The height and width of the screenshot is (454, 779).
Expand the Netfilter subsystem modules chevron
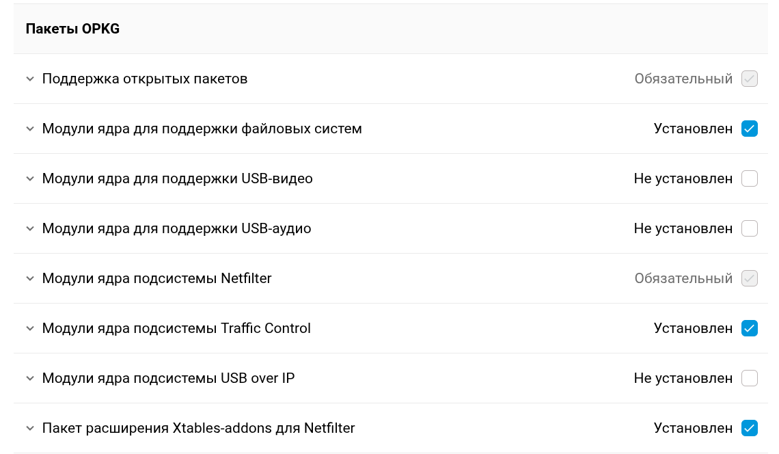pos(30,279)
